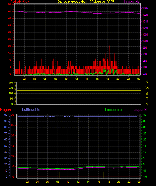Image resolution: width=156 pixels, height=186 pixels.
Task: Click the Regen legend label
Action: click(5, 110)
